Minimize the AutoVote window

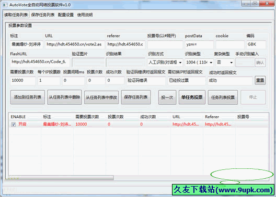coord(246,4)
